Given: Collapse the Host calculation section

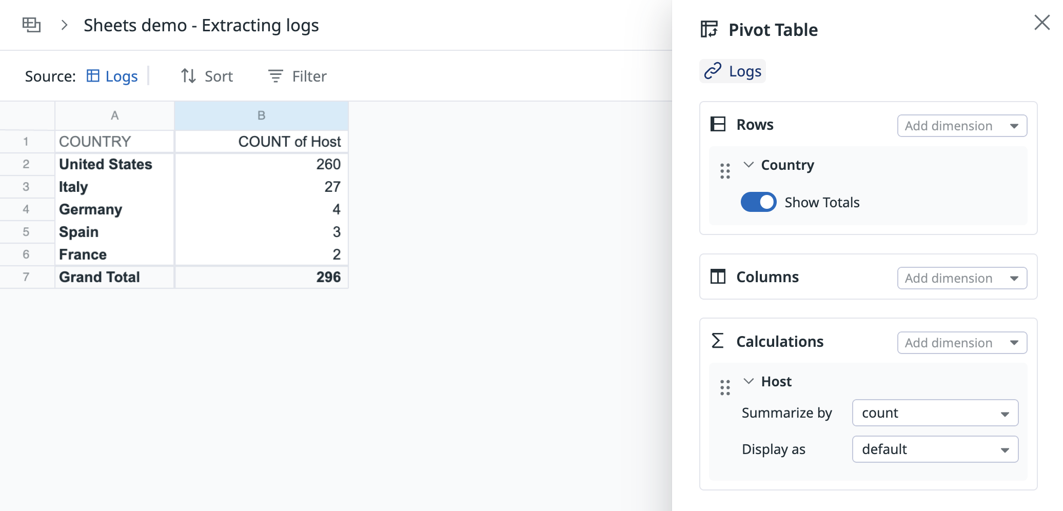Looking at the screenshot, I should coord(749,381).
